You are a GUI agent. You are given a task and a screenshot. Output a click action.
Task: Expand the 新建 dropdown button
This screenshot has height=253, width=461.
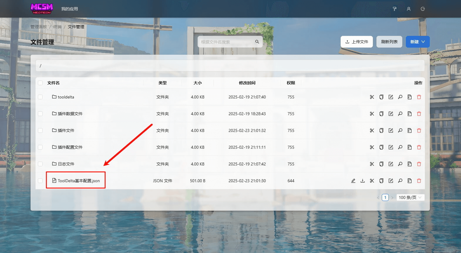click(x=418, y=42)
